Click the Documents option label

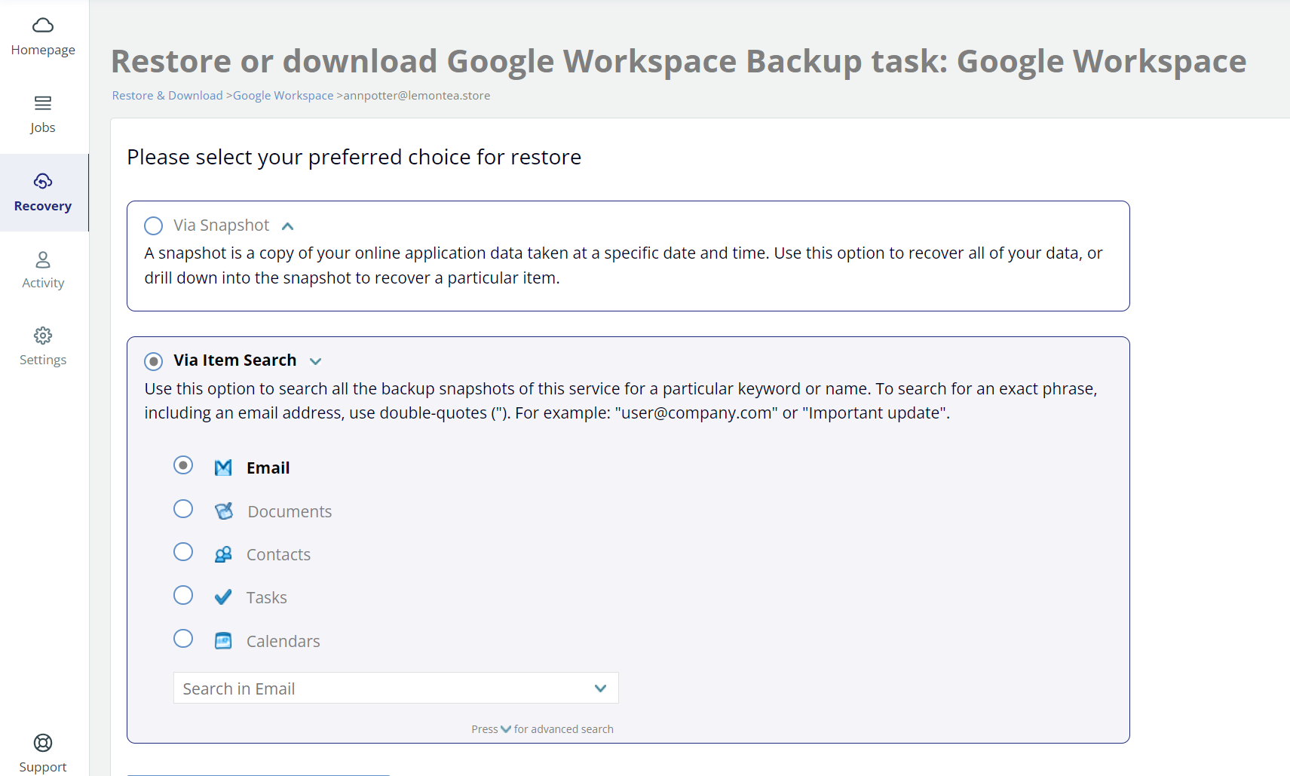[290, 511]
